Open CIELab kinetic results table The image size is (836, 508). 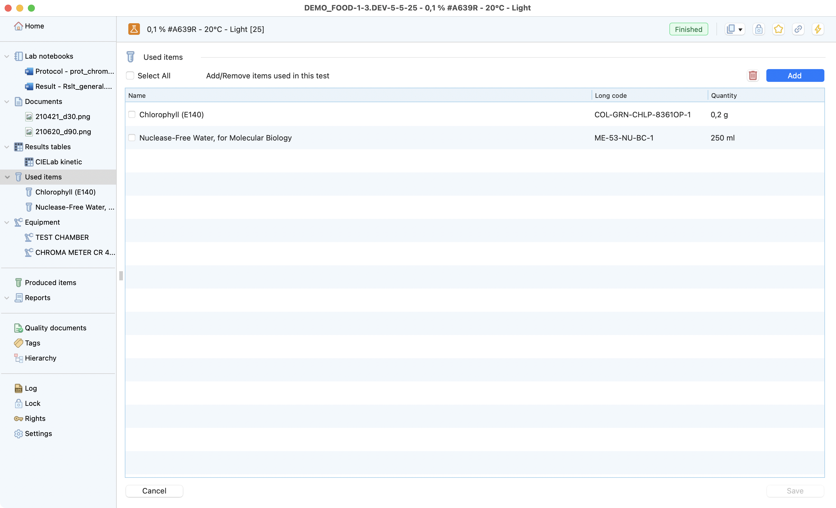click(x=58, y=162)
